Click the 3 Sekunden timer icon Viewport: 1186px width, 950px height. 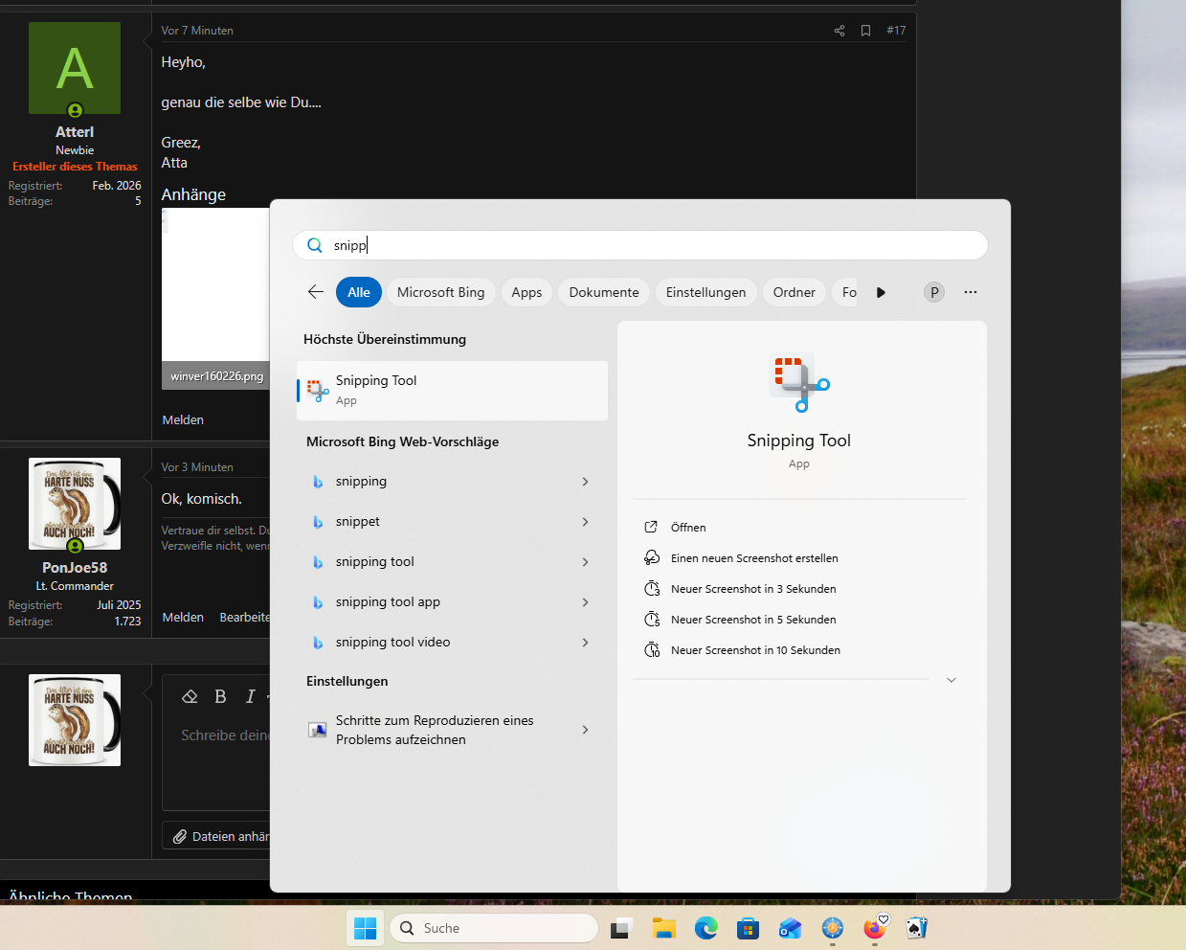pyautogui.click(x=652, y=589)
